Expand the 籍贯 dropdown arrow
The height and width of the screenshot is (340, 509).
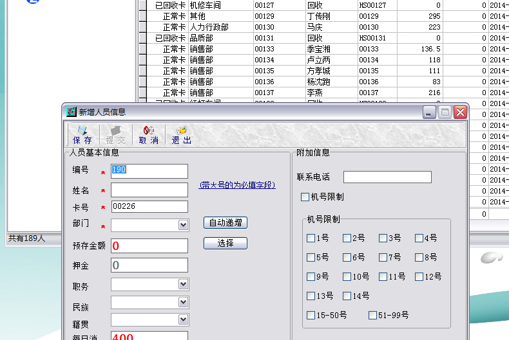pos(183,319)
